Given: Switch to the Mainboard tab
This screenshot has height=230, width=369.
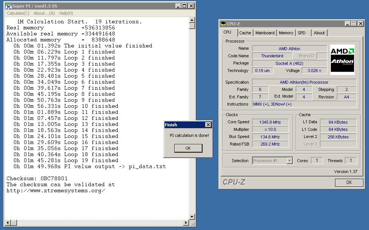Looking at the screenshot, I should (265, 33).
